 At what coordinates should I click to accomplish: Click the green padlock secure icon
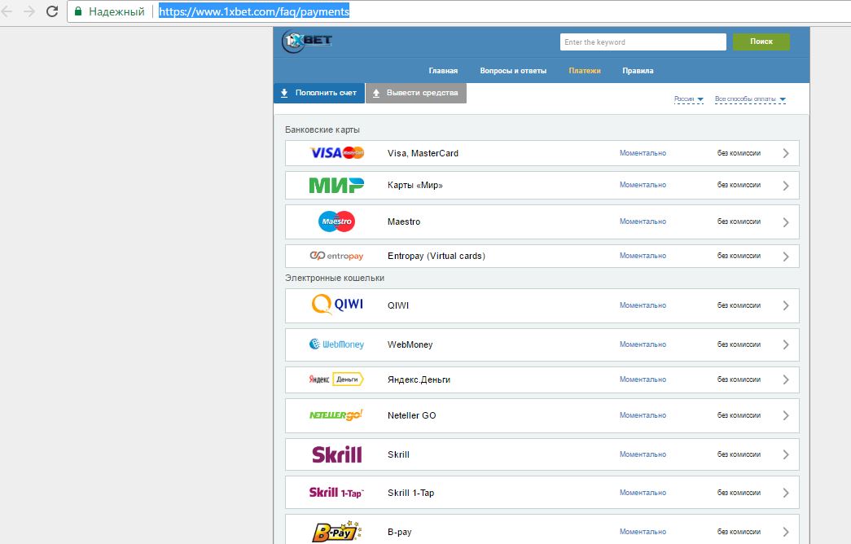[78, 11]
